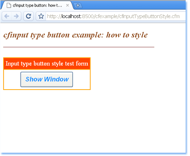Click the 'Input type button style test form' header

pos(47,63)
